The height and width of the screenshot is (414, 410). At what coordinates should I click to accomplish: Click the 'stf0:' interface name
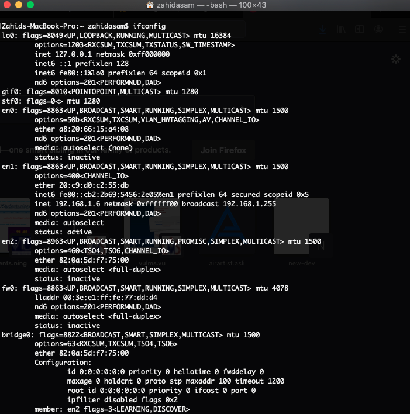[x=12, y=101]
